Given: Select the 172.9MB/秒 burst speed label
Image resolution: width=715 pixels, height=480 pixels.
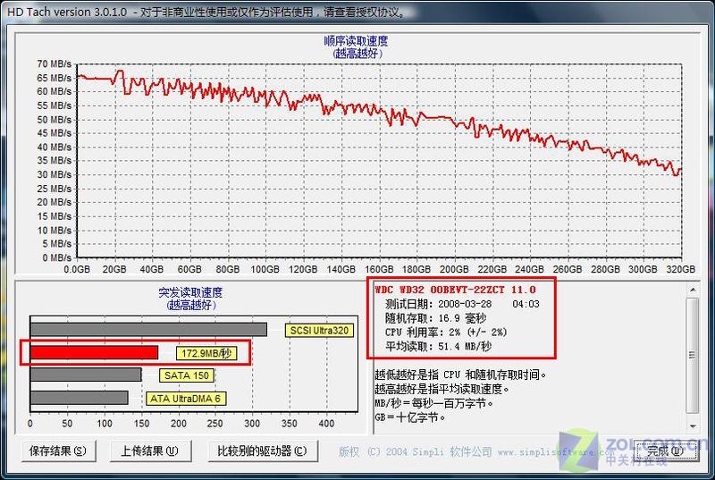Looking at the screenshot, I should coord(206,353).
